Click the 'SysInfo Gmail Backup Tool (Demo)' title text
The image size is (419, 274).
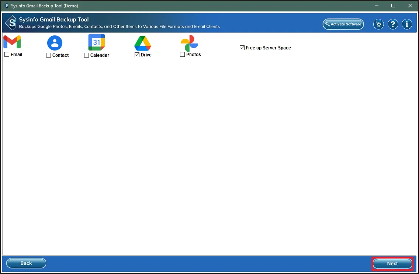pos(45,6)
